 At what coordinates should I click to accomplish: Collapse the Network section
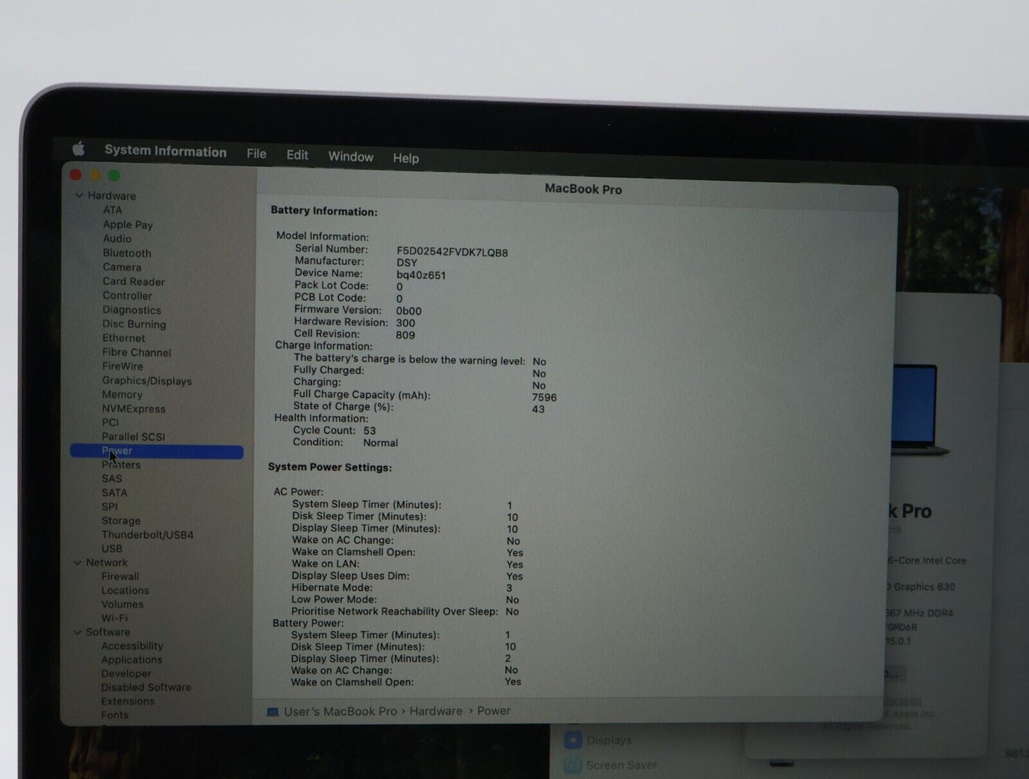click(78, 562)
